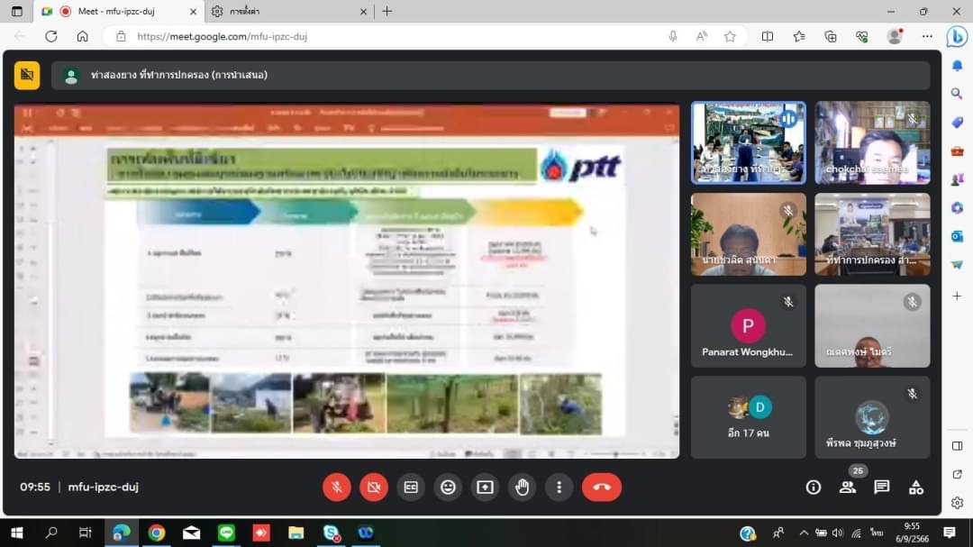Open the chat with everyone icon
973x547 pixels.
tap(882, 488)
